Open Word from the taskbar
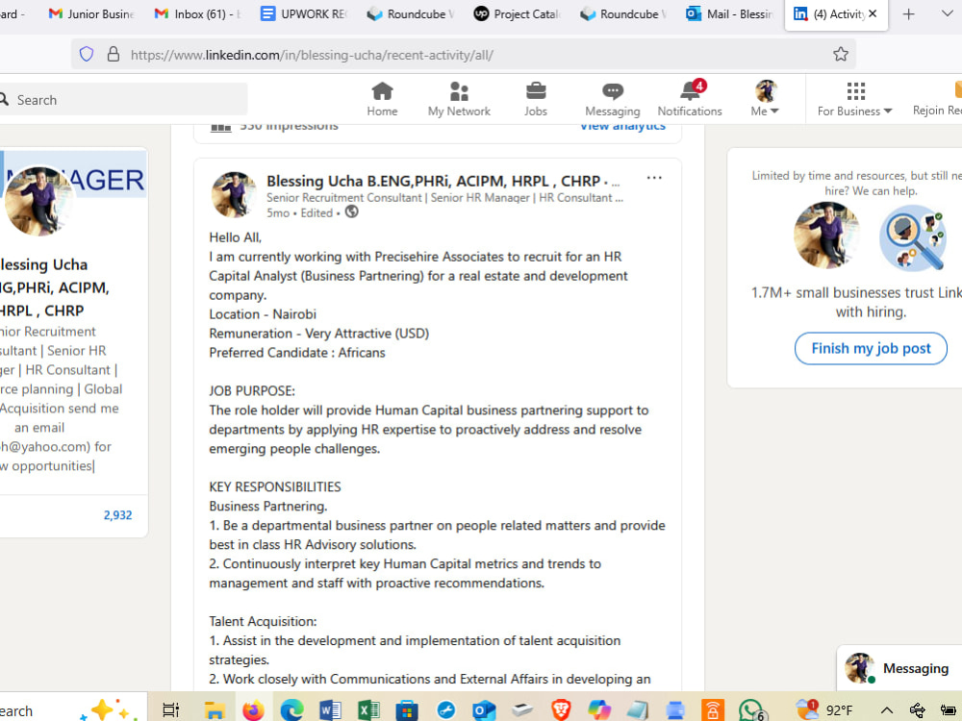Viewport: 962px width, 721px height. pos(330,710)
